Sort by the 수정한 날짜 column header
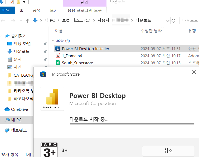Viewport: 199px width, 157px height. coord(151,31)
